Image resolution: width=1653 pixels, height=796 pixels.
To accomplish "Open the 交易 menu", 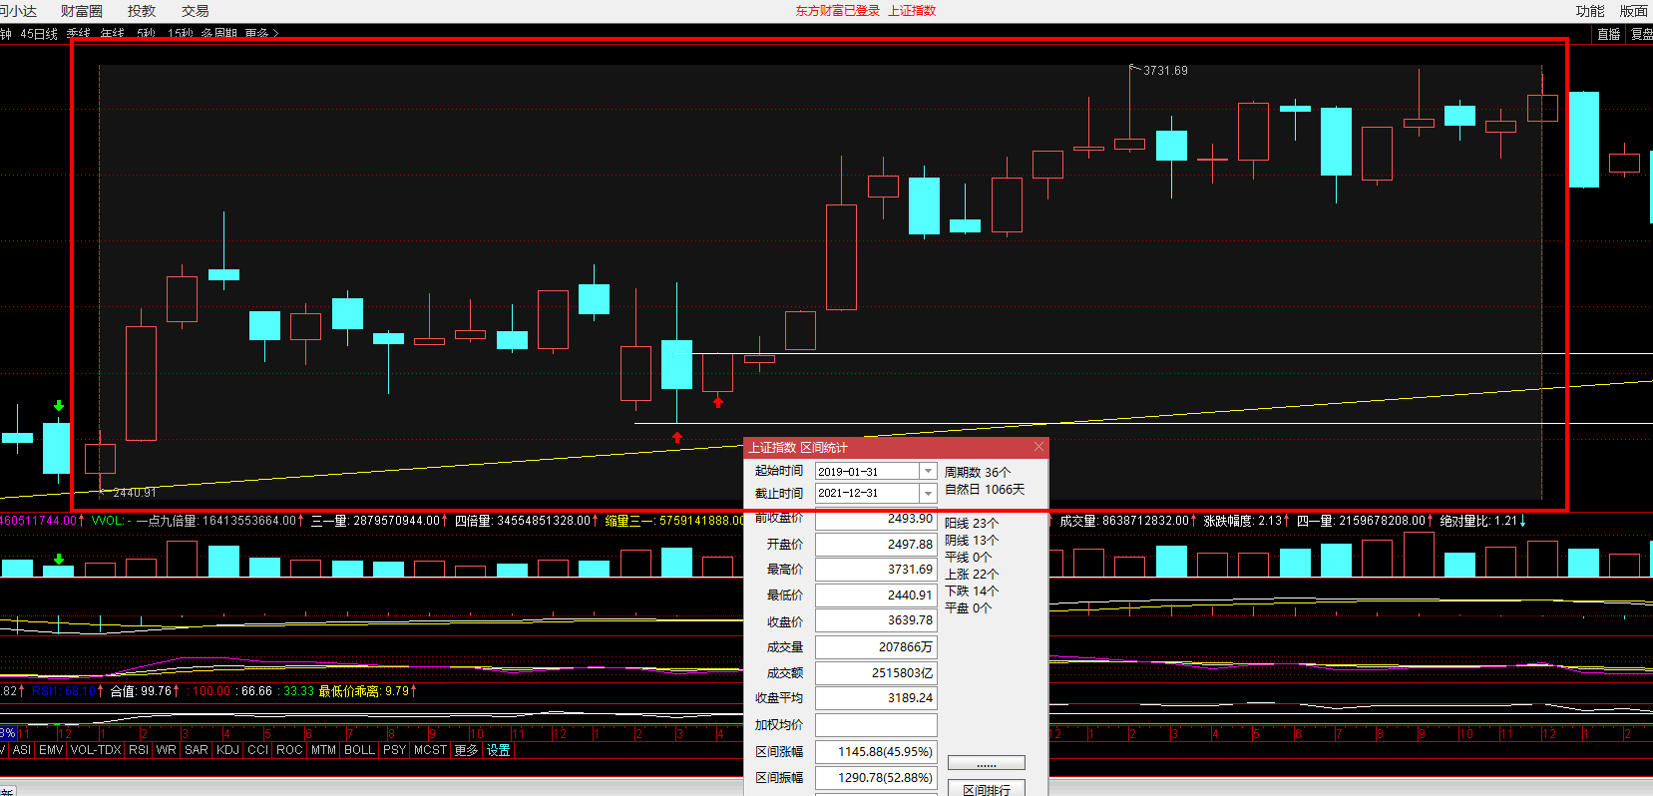I will pyautogui.click(x=196, y=11).
